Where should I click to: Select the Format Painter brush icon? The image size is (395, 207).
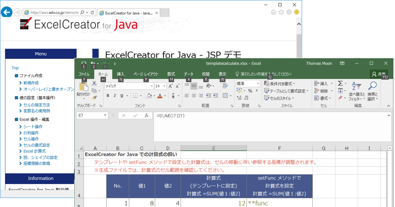point(96,97)
